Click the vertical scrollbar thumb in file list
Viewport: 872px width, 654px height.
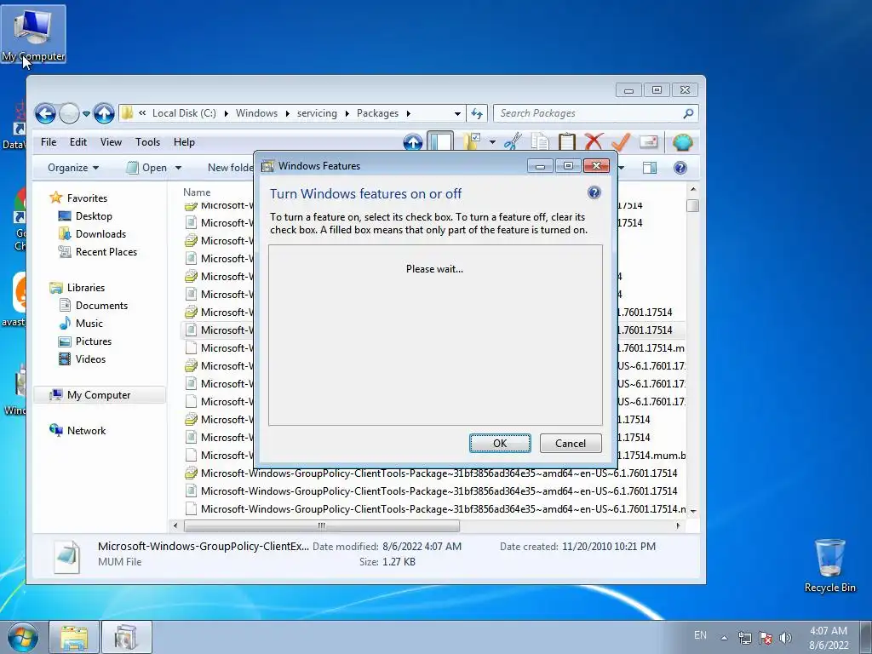pos(692,205)
